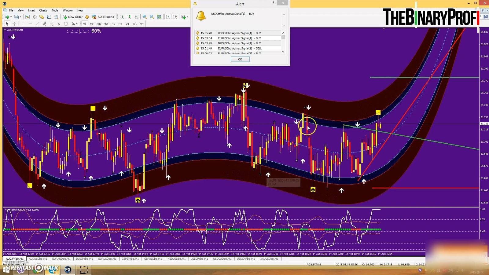Select the Text label tool
489x275 pixels.
tap(66, 24)
